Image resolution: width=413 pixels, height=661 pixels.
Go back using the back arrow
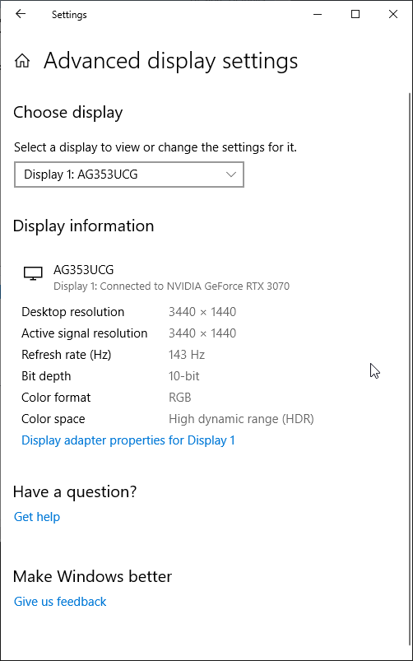tap(21, 14)
